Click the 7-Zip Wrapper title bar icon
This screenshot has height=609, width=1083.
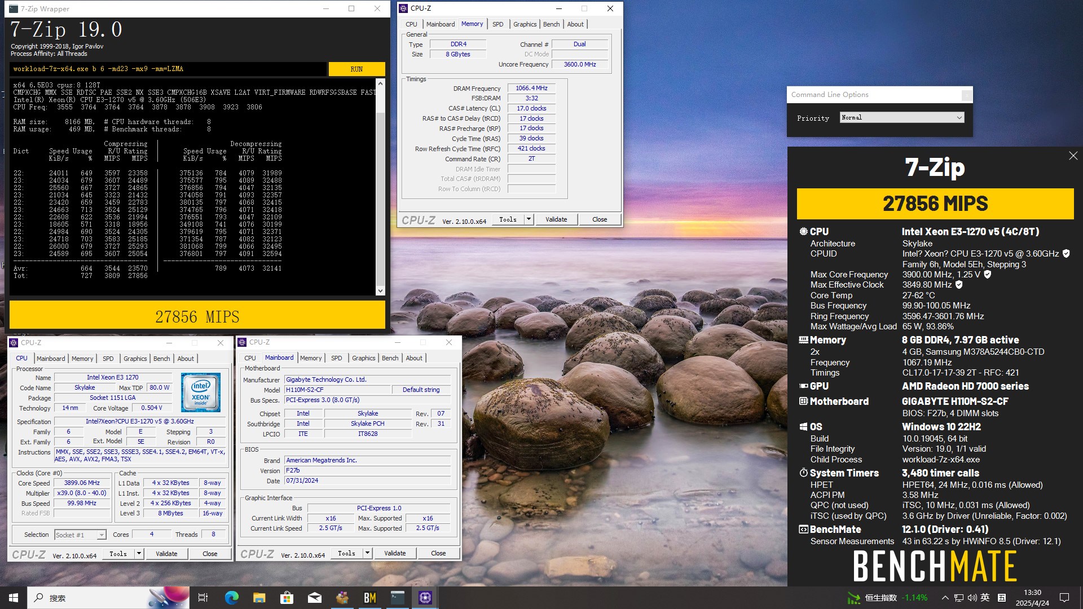point(14,8)
